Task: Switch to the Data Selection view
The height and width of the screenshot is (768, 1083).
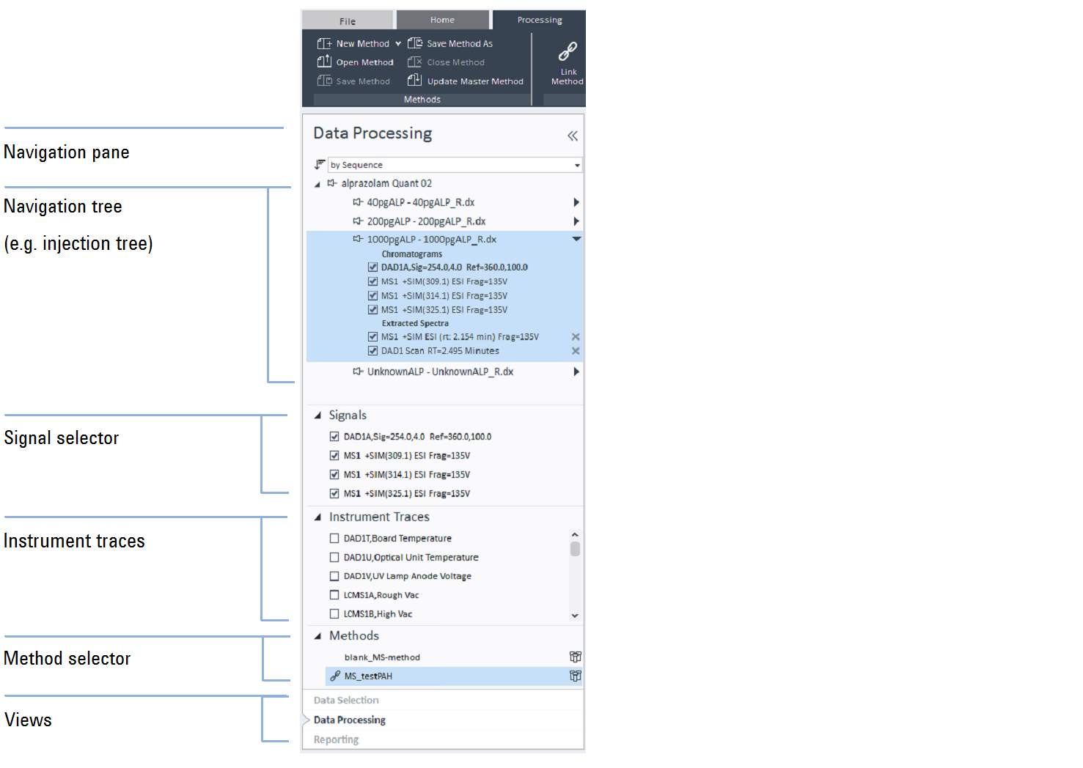Action: [x=346, y=701]
